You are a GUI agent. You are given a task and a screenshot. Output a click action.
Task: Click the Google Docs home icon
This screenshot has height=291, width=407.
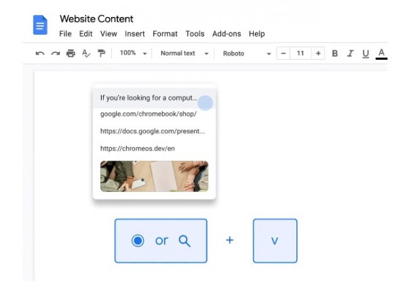[40, 25]
